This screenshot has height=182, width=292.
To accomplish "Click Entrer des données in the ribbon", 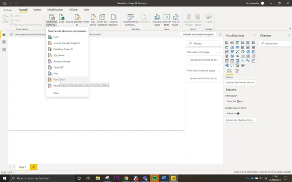I will pos(102,20).
